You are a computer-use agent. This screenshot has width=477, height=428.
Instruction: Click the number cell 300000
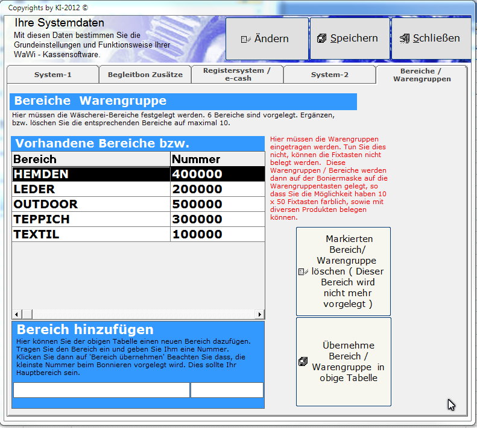[218, 219]
